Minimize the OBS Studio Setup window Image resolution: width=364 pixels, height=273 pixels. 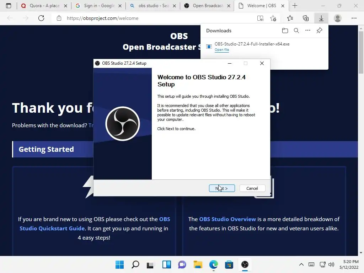[230, 63]
